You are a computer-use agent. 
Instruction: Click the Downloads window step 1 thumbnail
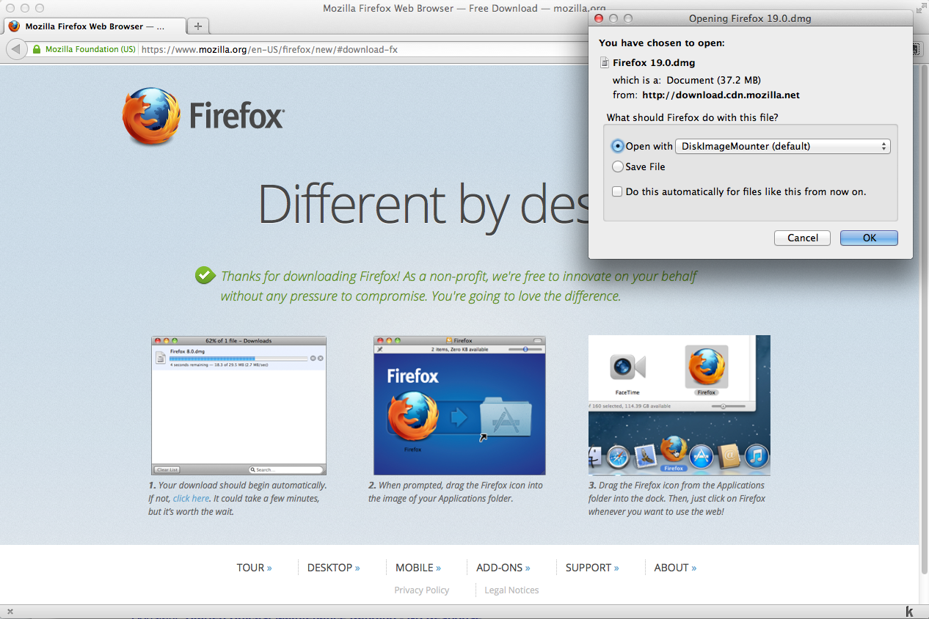click(238, 406)
